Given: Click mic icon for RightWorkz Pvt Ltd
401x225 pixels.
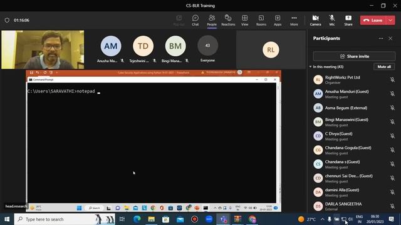Looking at the screenshot, I should tap(392, 79).
